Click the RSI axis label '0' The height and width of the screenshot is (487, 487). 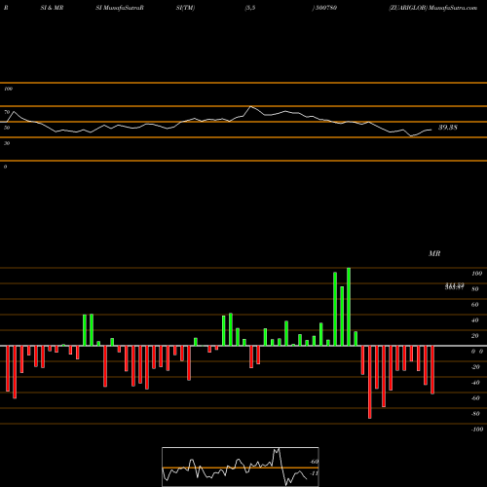5,167
